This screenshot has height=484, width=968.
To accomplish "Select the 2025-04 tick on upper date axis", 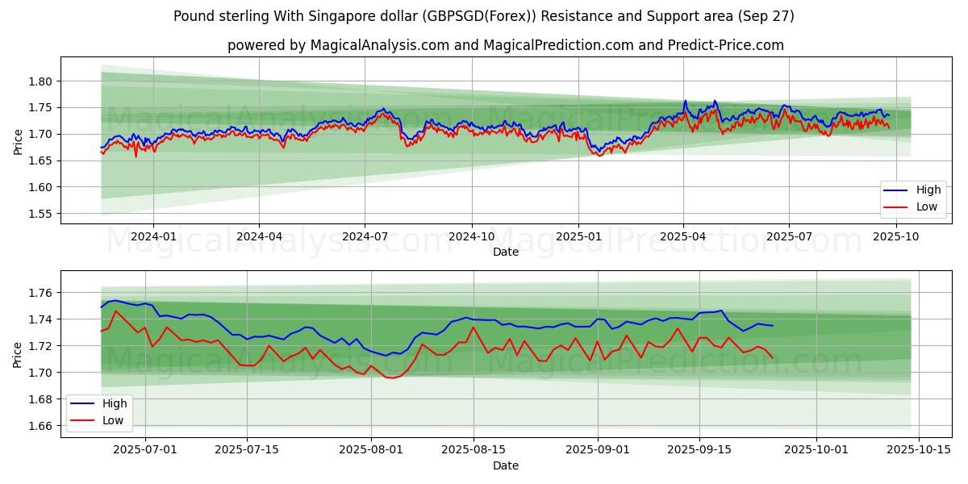I will pos(683,236).
